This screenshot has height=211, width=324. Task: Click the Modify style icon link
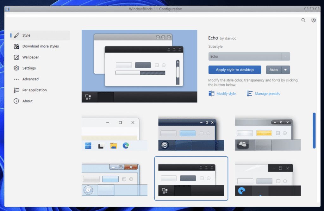tap(211, 93)
